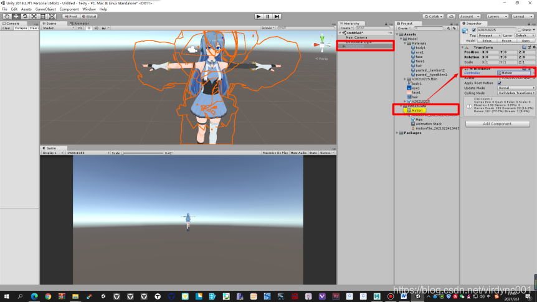Select the Motion animator controller asset
Screen dimensions: 537x302
415,111
